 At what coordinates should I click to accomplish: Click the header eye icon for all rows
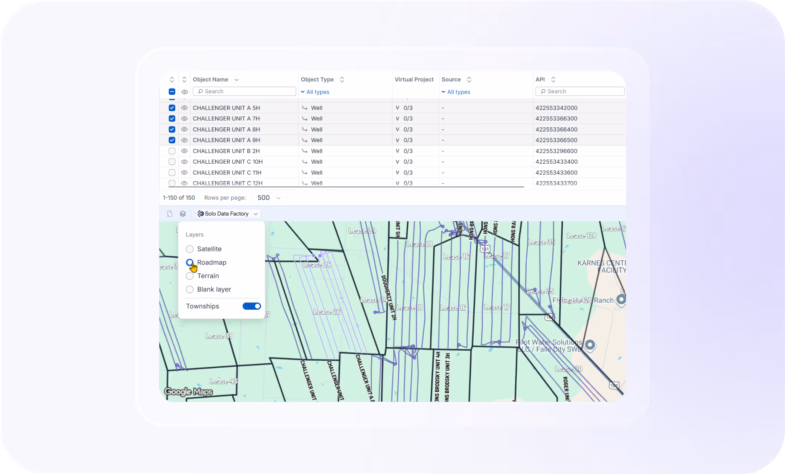click(x=184, y=92)
